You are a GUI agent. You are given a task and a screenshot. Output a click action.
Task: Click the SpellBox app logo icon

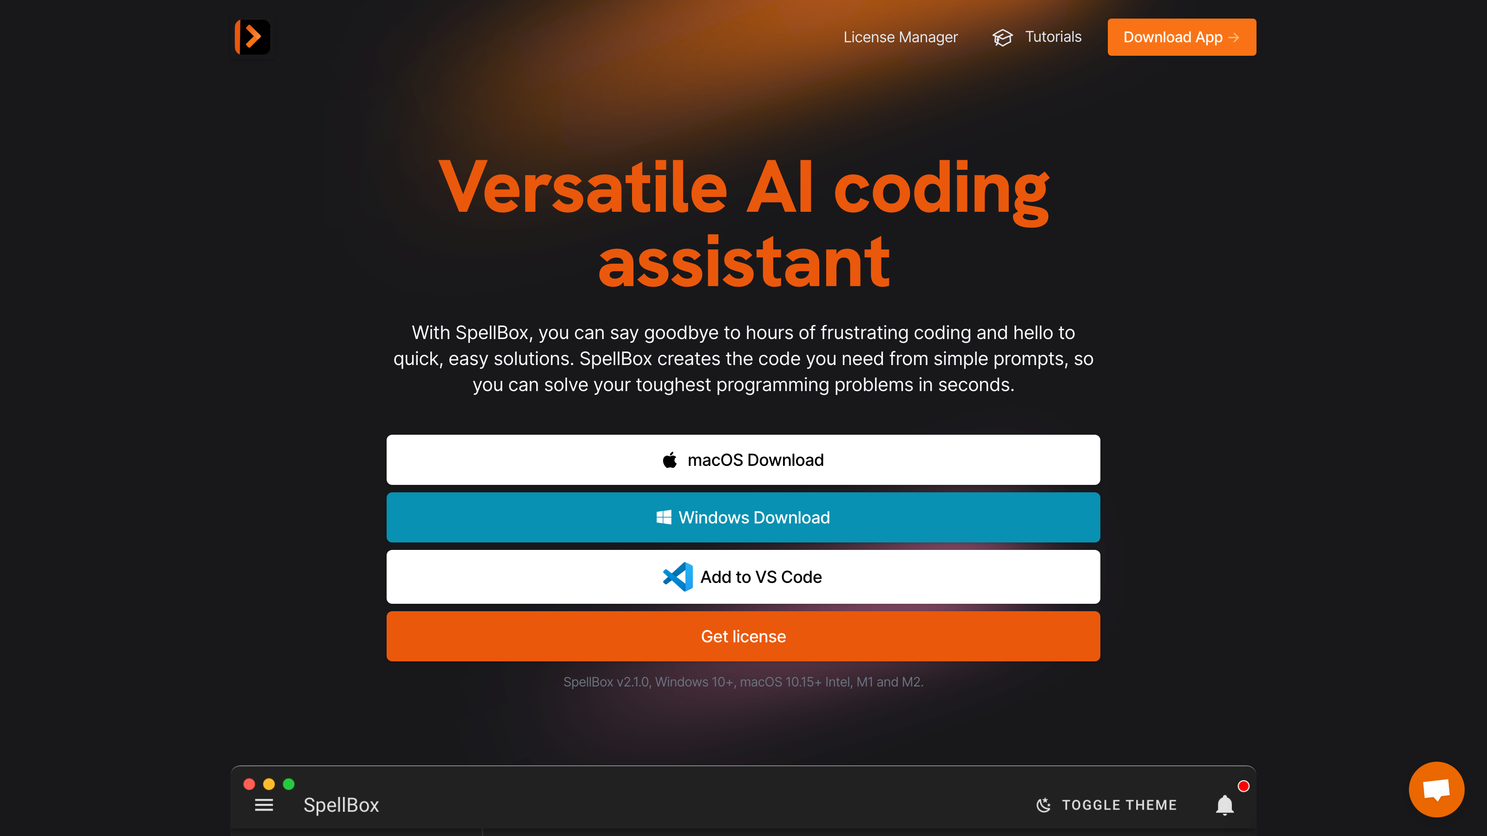click(251, 37)
